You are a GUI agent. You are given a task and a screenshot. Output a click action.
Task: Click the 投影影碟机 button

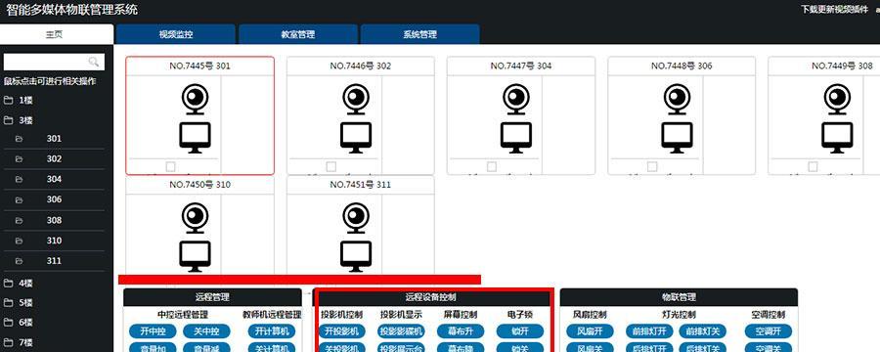click(401, 331)
